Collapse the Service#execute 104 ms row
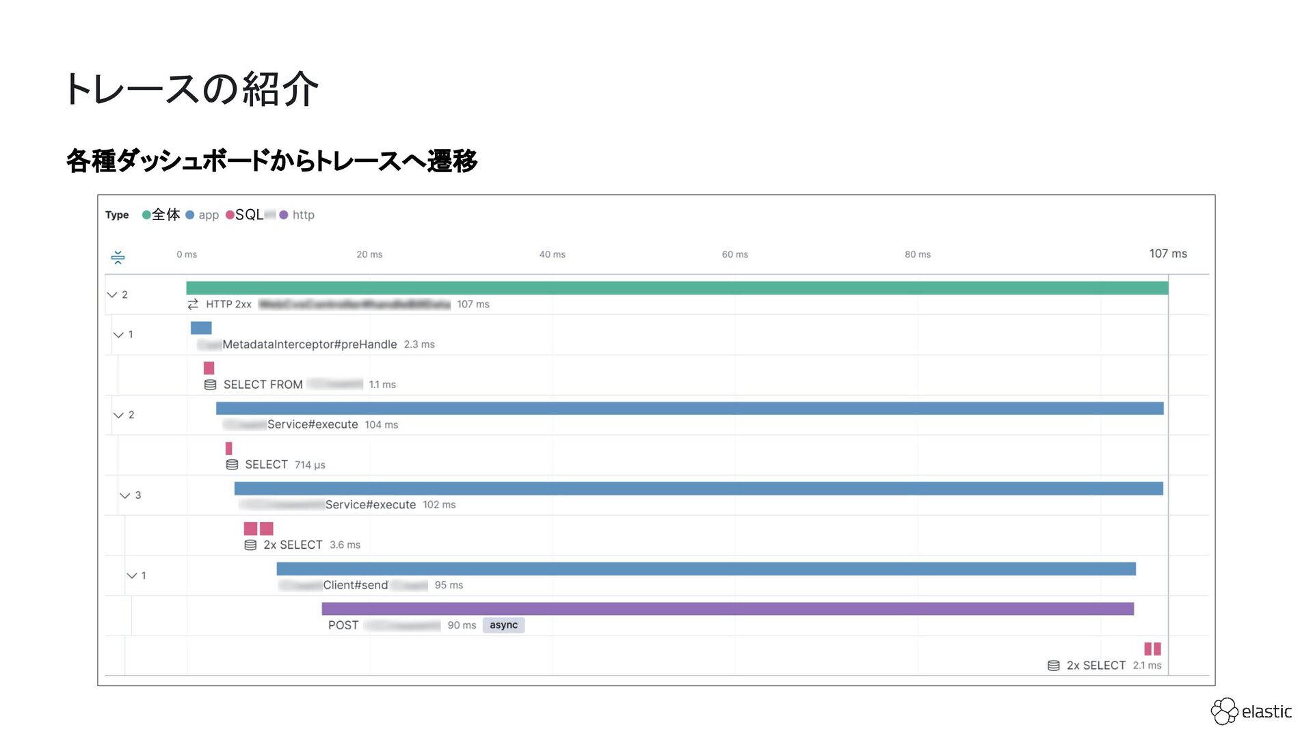The width and height of the screenshot is (1313, 738). (118, 415)
